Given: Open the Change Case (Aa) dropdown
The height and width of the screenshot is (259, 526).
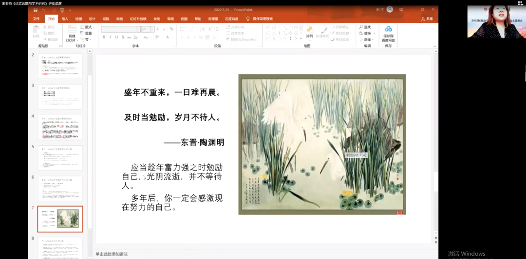Looking at the screenshot, I should [146, 37].
